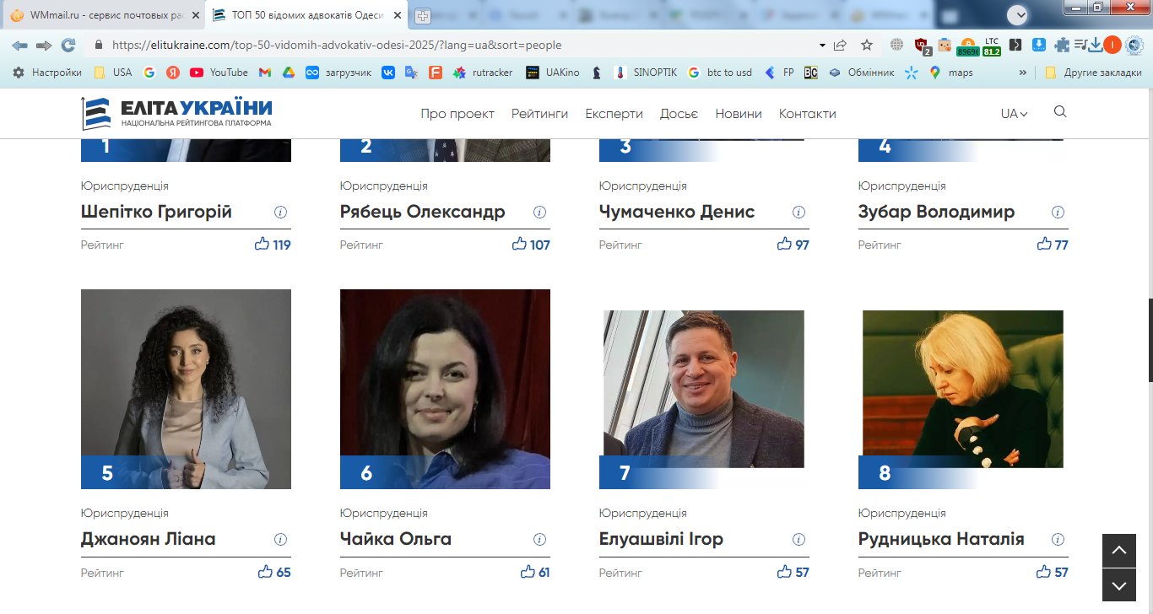Share this page via the share icon
The width and height of the screenshot is (1153, 614).
(x=841, y=46)
